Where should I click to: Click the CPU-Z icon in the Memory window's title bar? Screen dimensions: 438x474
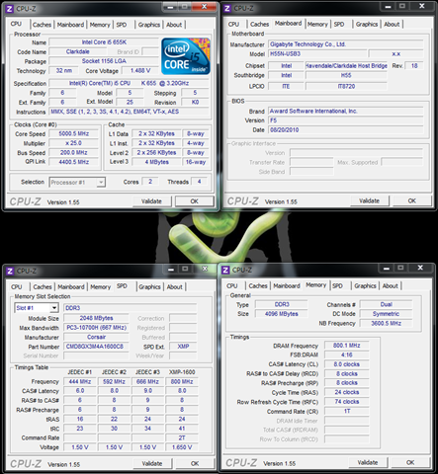(225, 270)
